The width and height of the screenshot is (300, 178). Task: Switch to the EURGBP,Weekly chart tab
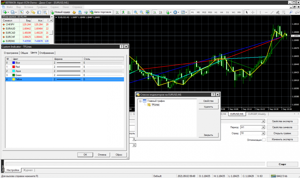(257, 114)
